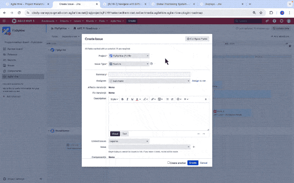
Task: Switch Description editor to Text mode
Action: pos(124,134)
